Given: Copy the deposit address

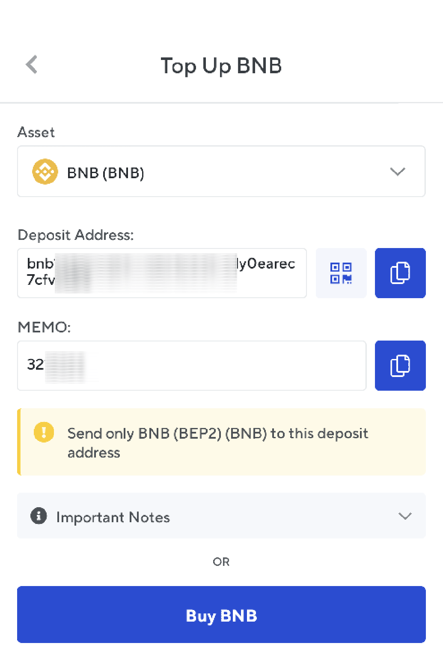Looking at the screenshot, I should click(400, 273).
